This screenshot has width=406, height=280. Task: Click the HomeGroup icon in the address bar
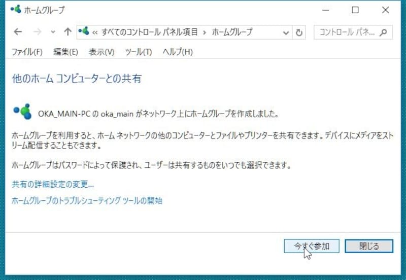(x=84, y=31)
